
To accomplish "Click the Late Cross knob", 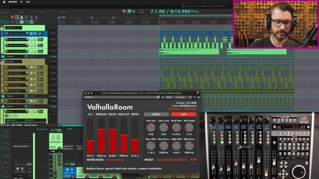I will [163, 128].
